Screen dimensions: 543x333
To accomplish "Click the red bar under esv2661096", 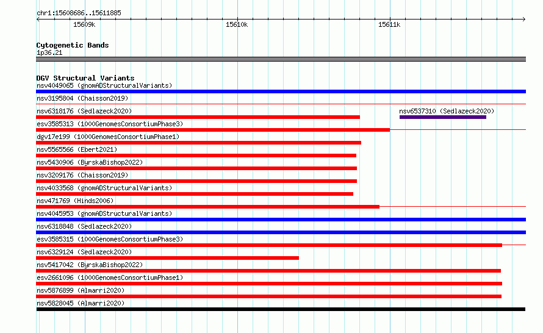I will click(x=269, y=284).
